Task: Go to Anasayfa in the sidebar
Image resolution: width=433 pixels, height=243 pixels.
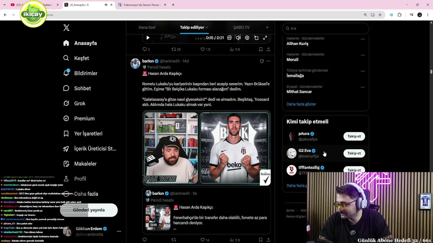Action: [80, 43]
